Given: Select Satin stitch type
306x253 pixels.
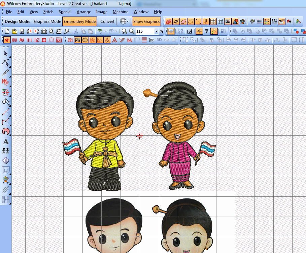Looking at the screenshot, I should point(7,40).
